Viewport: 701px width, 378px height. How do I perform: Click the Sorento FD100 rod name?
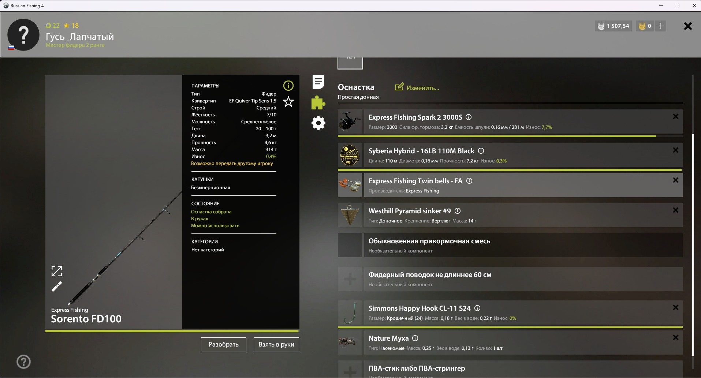(x=86, y=319)
